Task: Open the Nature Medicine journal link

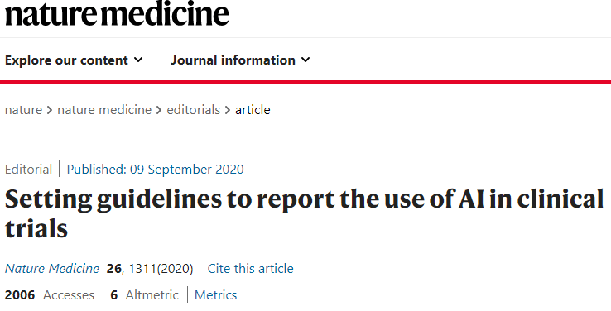Action: pos(52,269)
